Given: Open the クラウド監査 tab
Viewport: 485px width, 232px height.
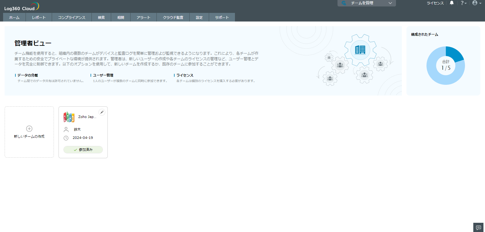Looking at the screenshot, I should pyautogui.click(x=173, y=18).
